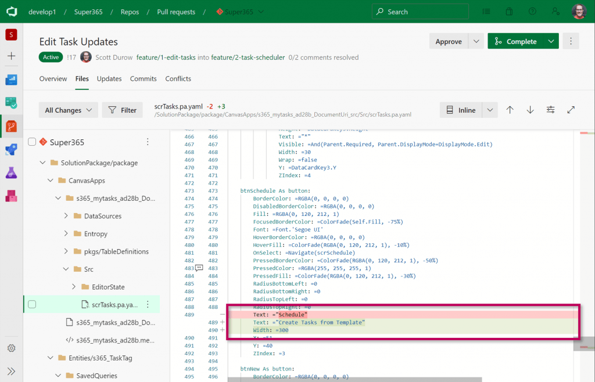Open Pipelines hub icon in sidebar
Image resolution: width=595 pixels, height=382 pixels.
12,149
